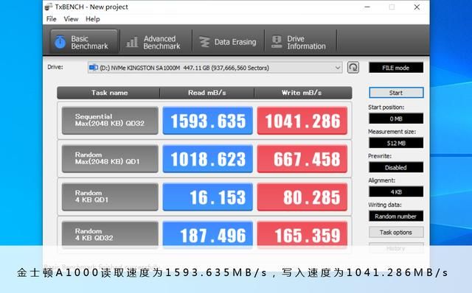Viewport: 472px width, 293px height.
Task: Click the FILE mode button
Action: (x=396, y=68)
